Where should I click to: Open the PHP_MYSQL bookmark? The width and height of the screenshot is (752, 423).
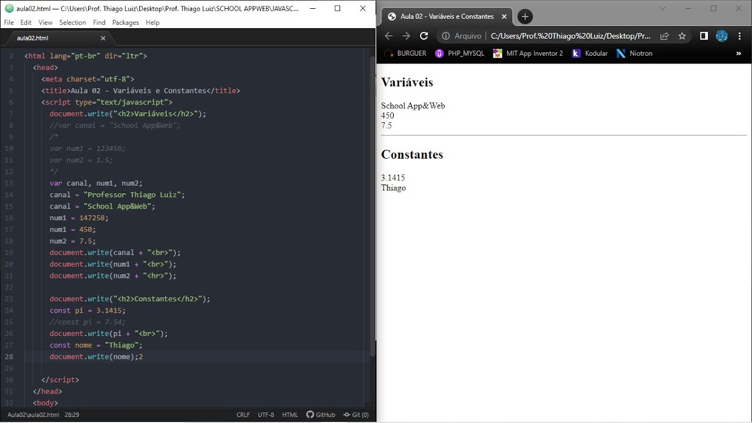coord(459,53)
